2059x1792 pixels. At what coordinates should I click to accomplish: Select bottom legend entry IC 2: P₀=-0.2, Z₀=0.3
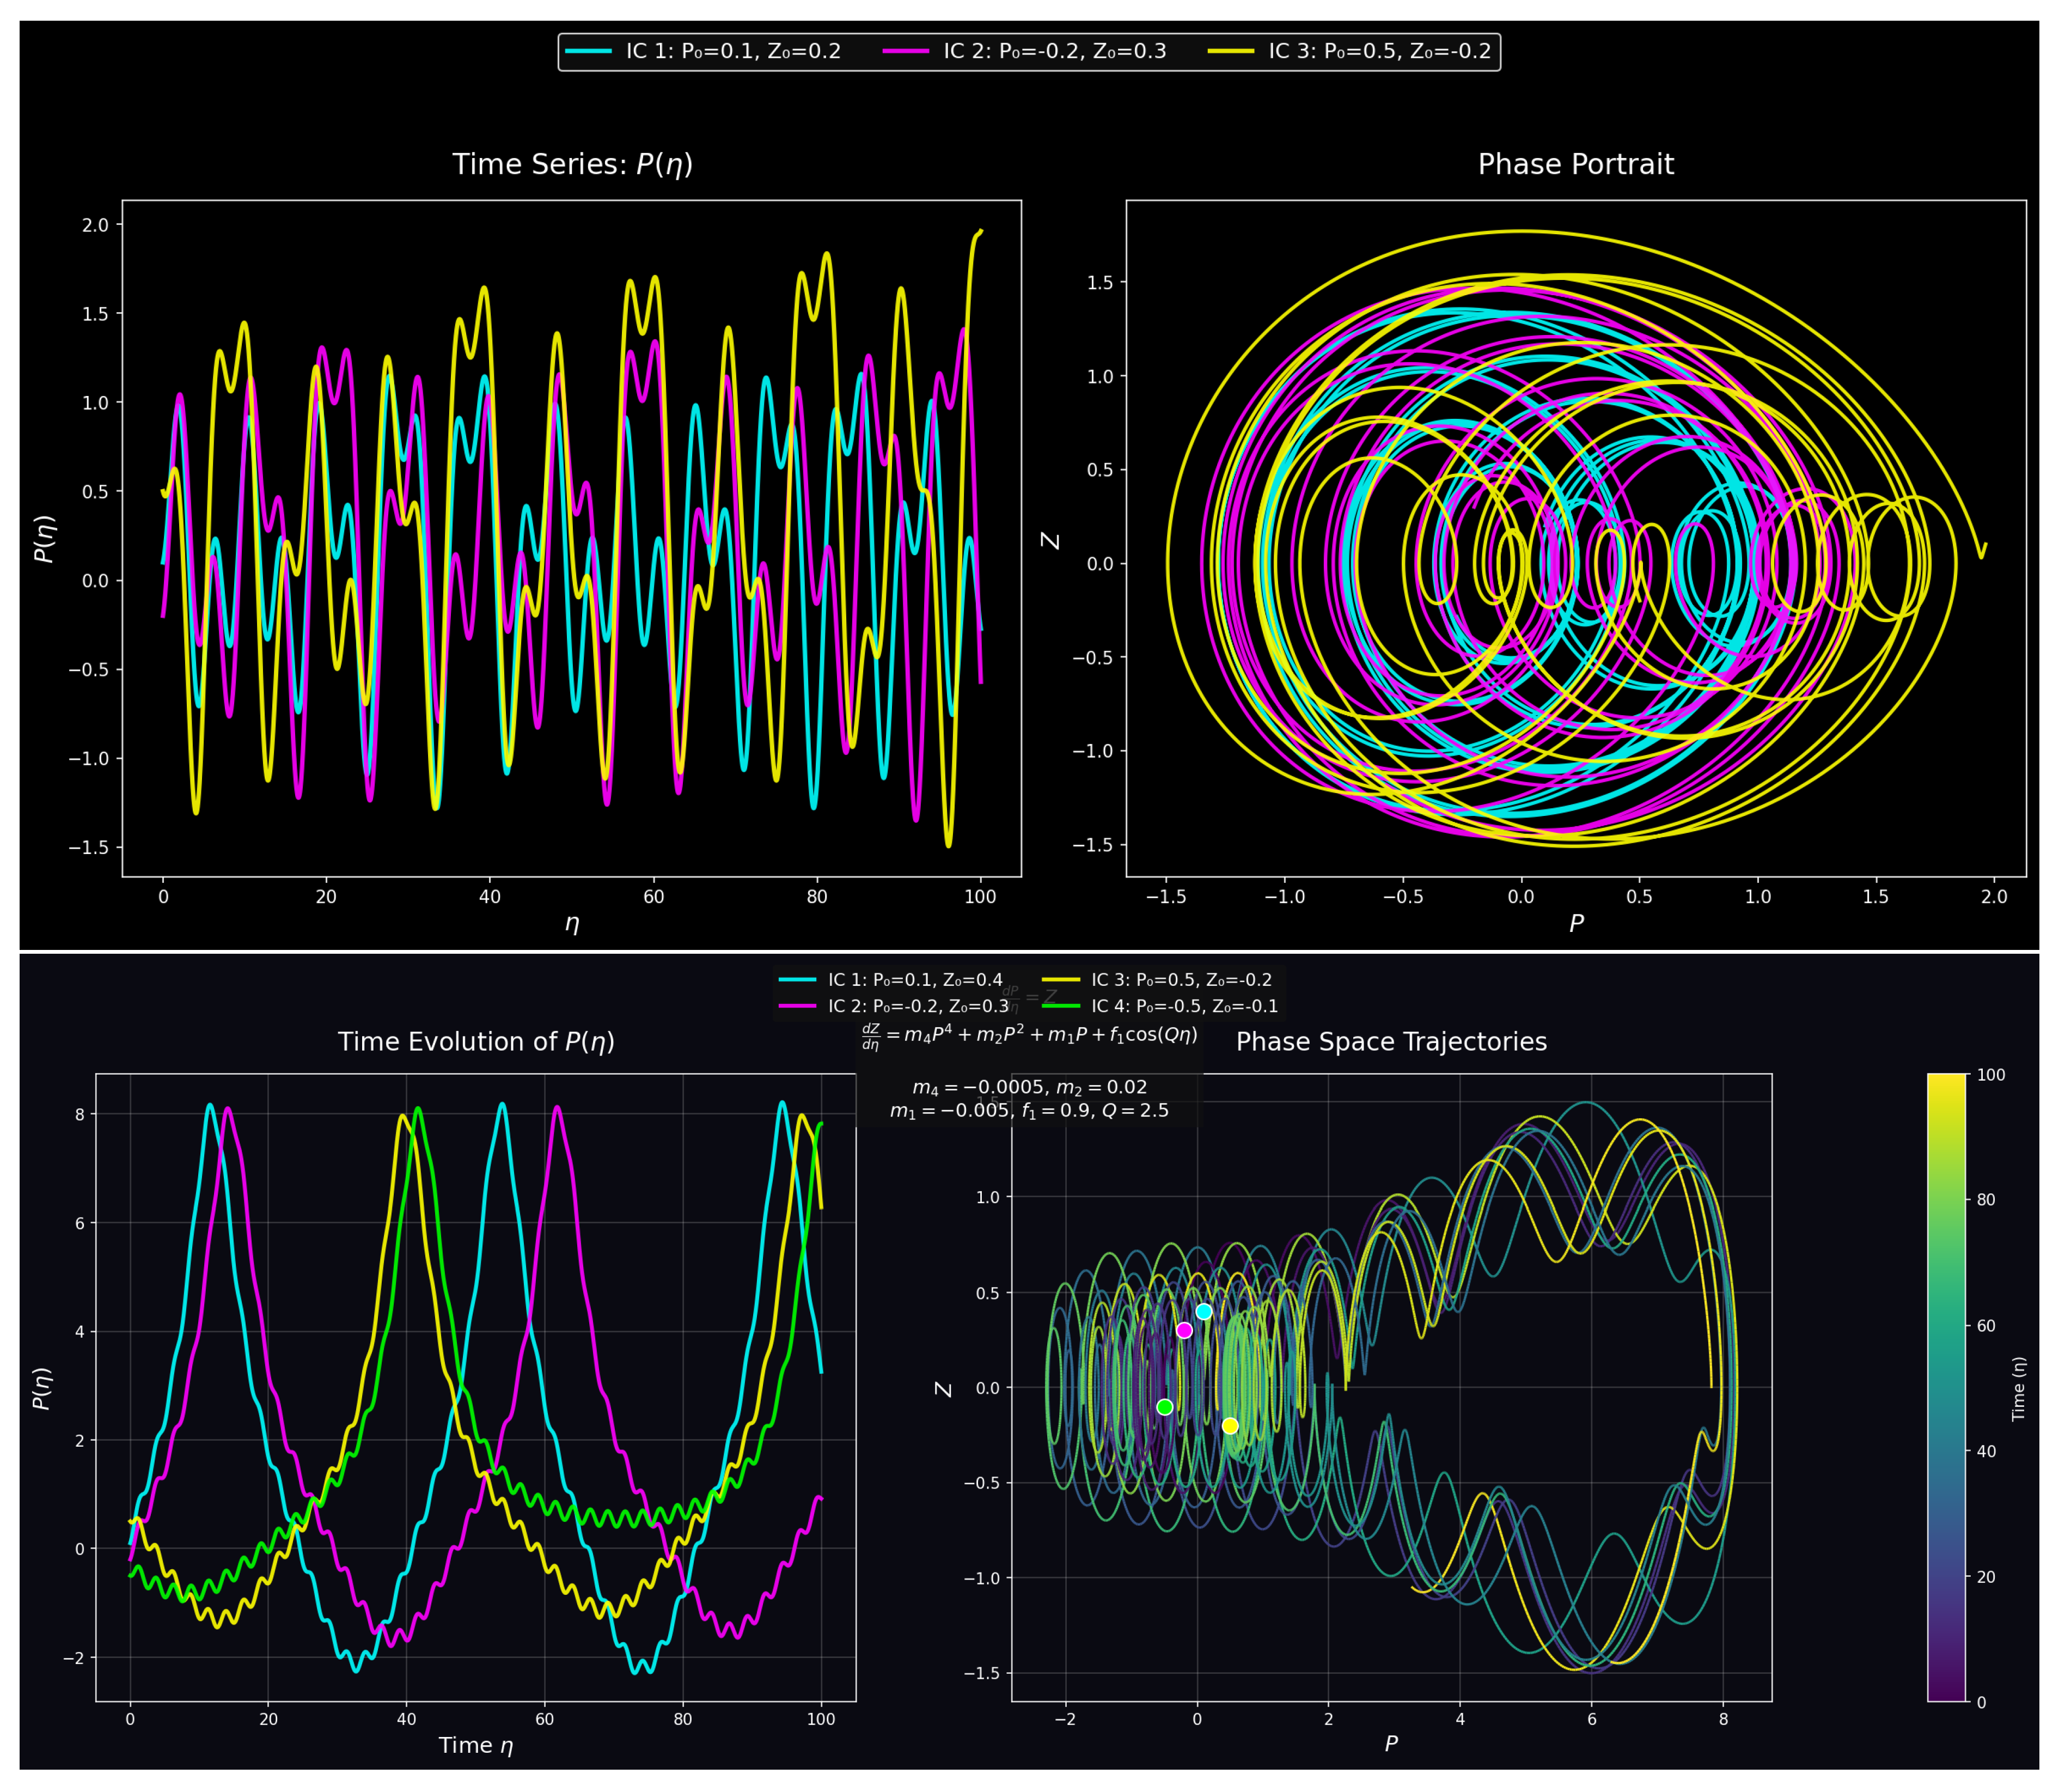click(918, 1006)
